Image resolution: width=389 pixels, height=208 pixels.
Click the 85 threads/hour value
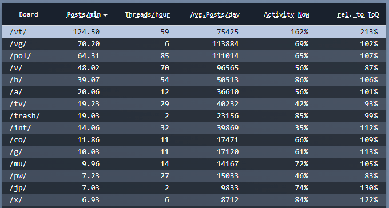tap(165, 56)
